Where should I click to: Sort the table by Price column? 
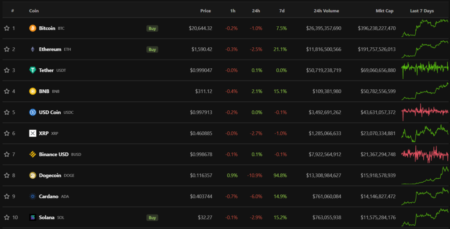pos(205,11)
